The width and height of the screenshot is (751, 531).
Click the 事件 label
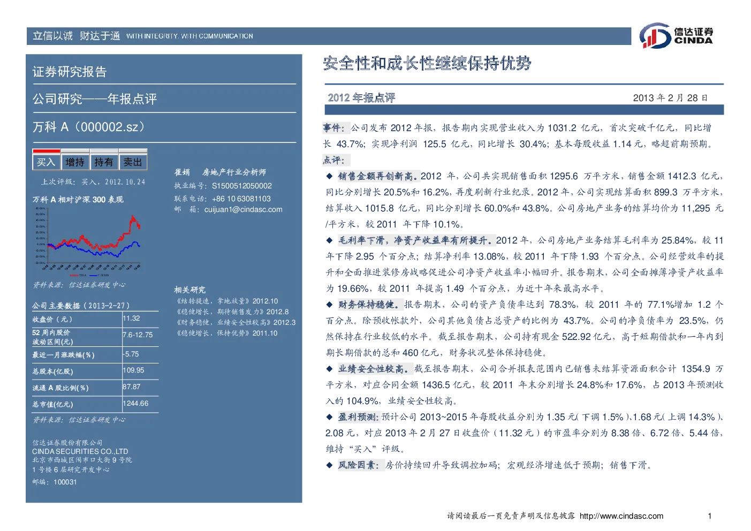pyautogui.click(x=335, y=127)
